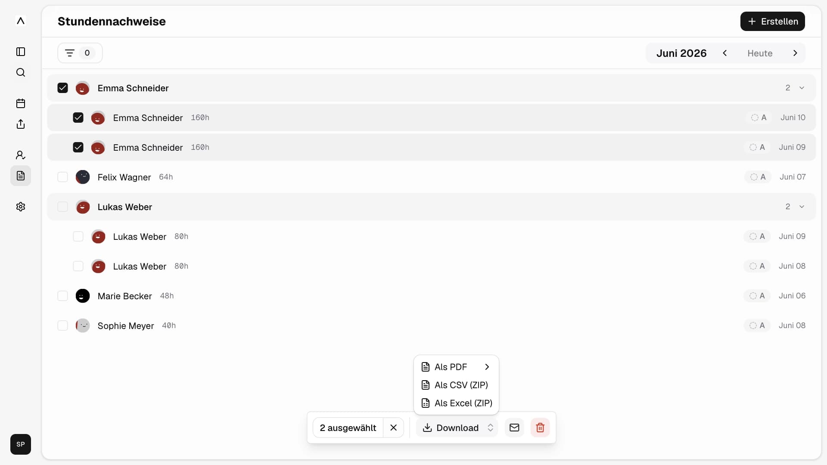Viewport: 827px width, 465px height.
Task: Choose Als CSV (ZIP) option
Action: (x=456, y=385)
